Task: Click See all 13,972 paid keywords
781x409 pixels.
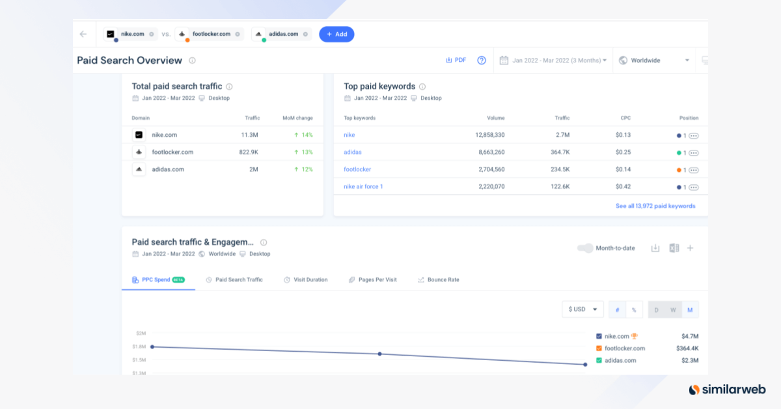Action: pos(655,206)
